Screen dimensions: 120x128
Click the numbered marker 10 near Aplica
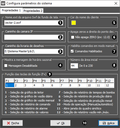[x=85, y=123]
